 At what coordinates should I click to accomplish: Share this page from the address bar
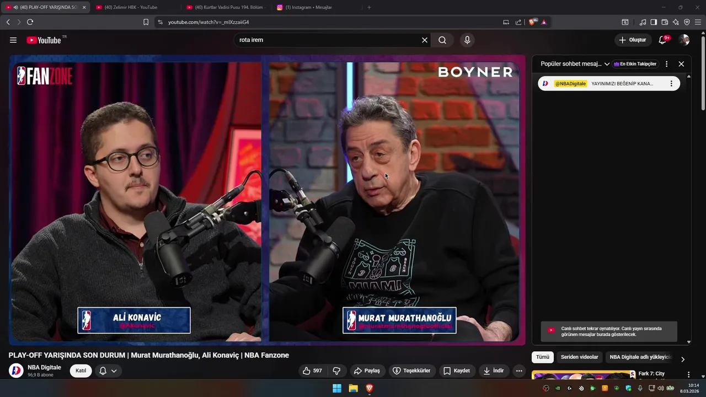[518, 22]
